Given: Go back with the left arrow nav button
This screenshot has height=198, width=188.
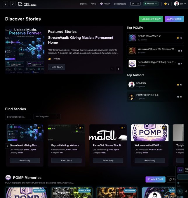Looking at the screenshot, I should tap(5, 4).
